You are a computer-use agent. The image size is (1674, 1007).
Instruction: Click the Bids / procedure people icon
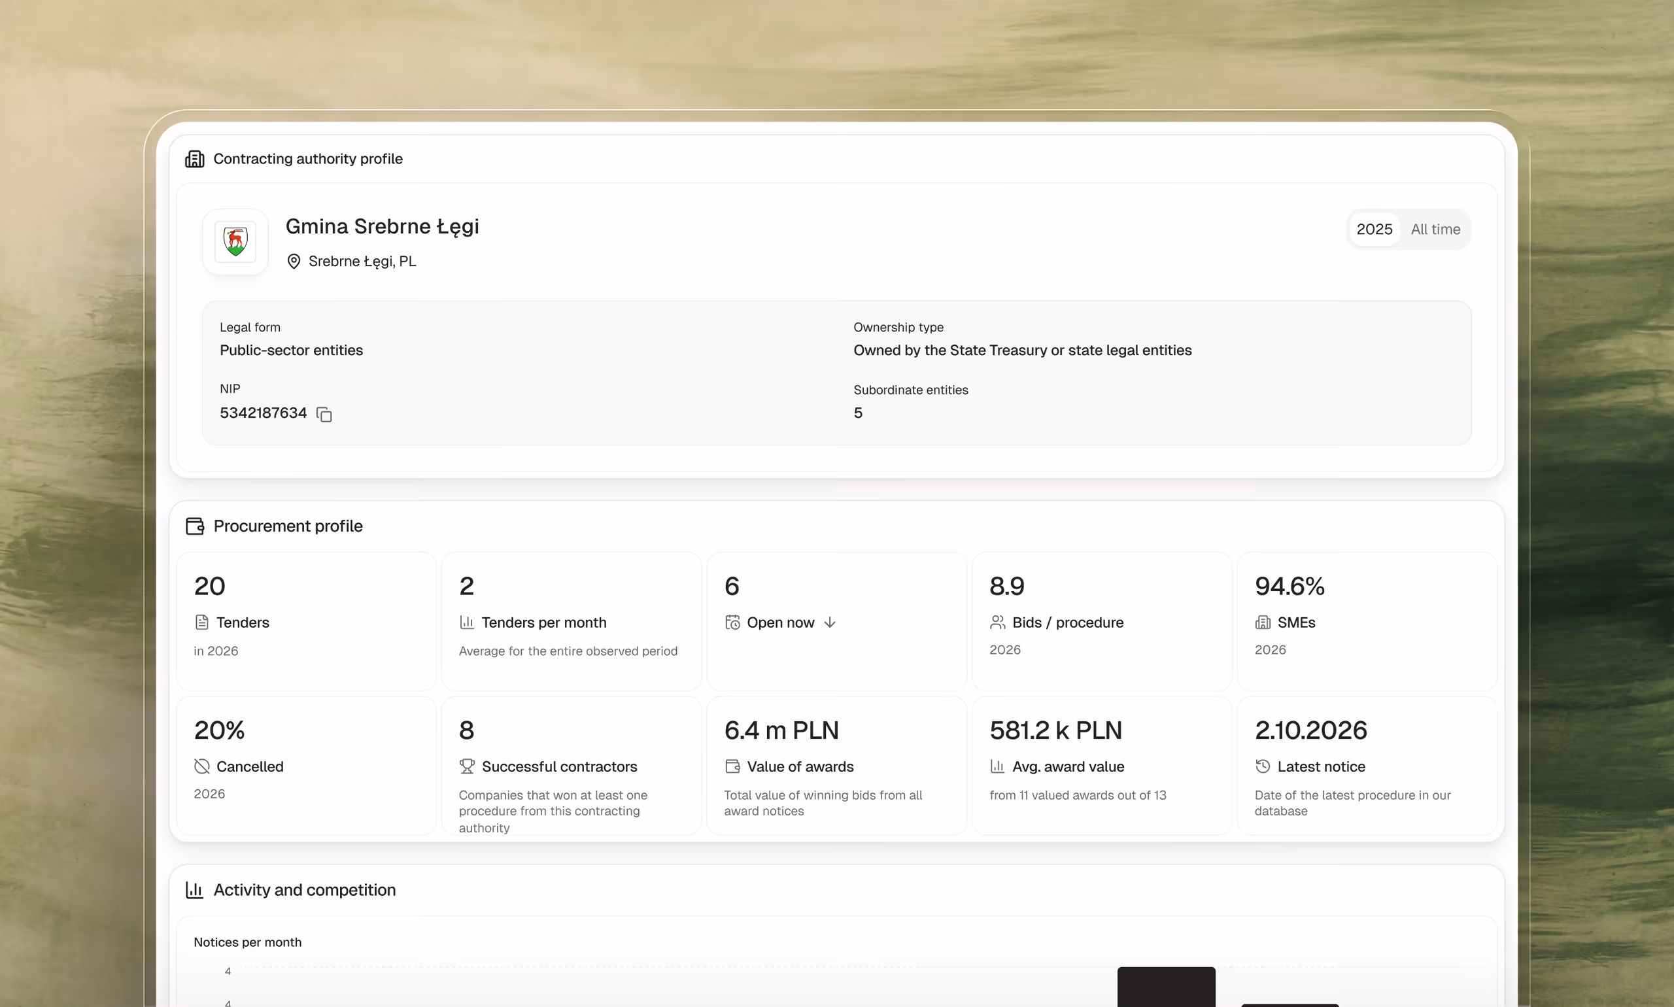click(x=997, y=623)
